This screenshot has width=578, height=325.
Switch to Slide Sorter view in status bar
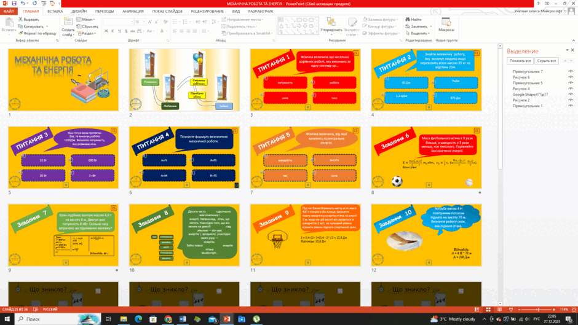click(488, 310)
